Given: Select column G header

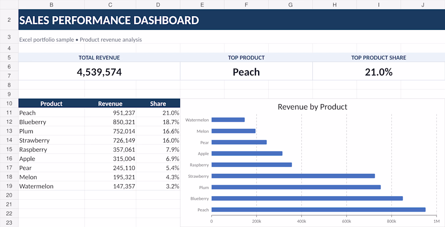Looking at the screenshot, I should pyautogui.click(x=290, y=4).
